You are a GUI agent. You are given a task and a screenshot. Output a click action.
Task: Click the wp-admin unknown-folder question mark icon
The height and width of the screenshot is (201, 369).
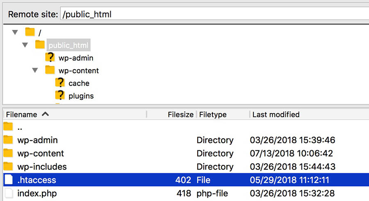[50, 58]
